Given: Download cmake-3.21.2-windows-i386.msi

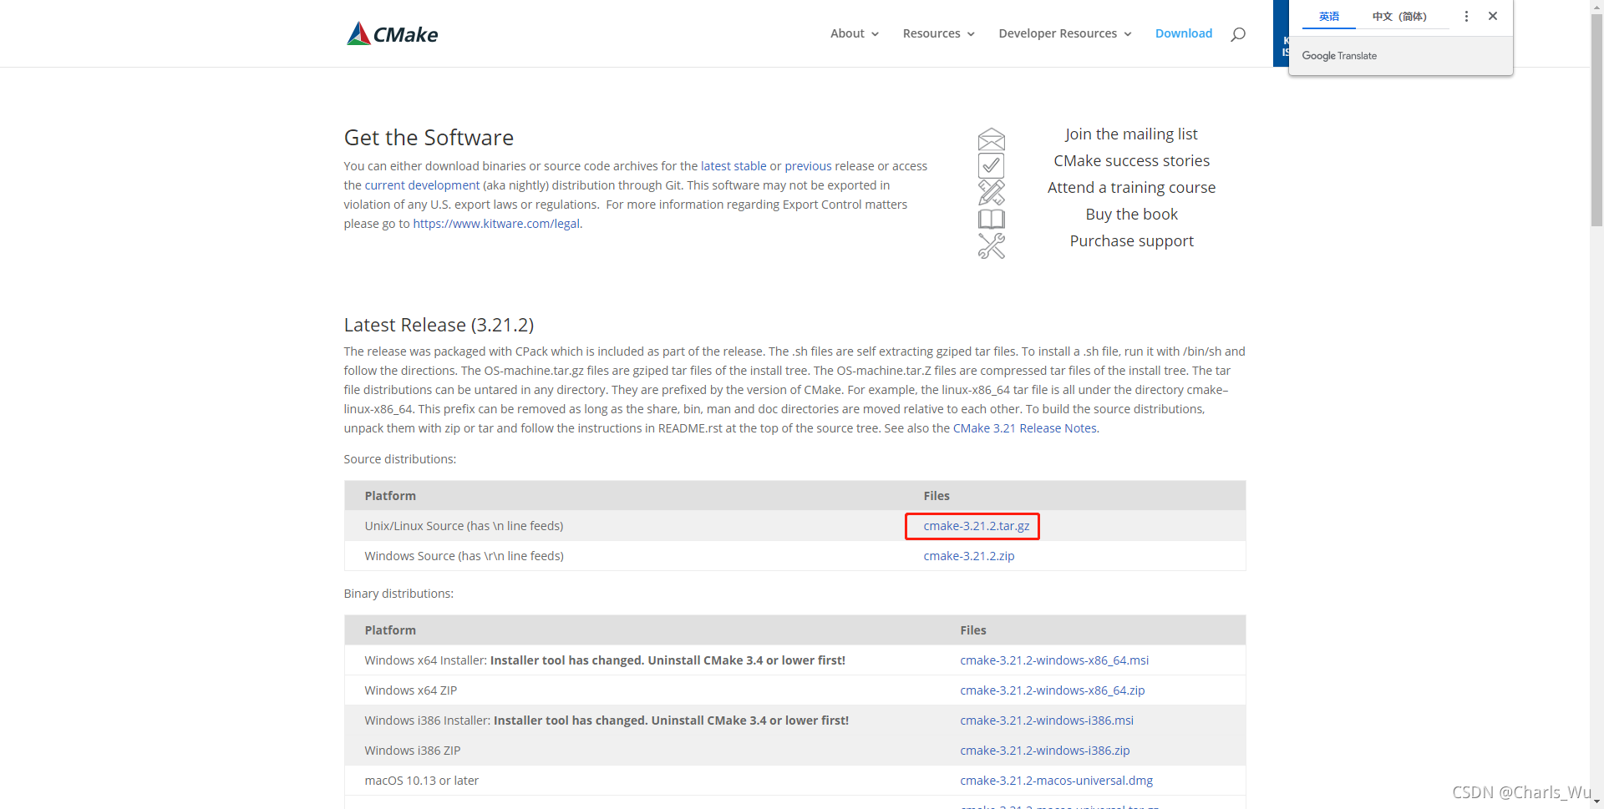Looking at the screenshot, I should tap(1047, 721).
